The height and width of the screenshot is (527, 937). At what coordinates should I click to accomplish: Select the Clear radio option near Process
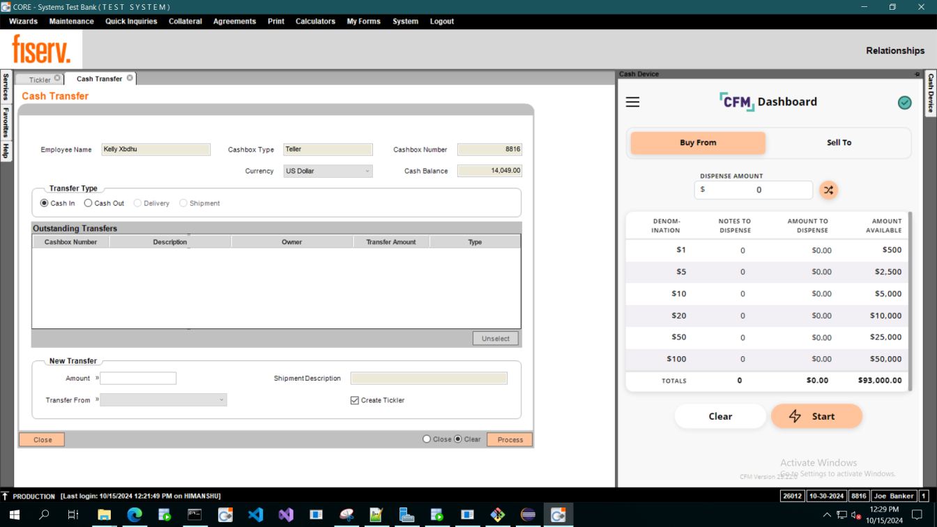(458, 439)
